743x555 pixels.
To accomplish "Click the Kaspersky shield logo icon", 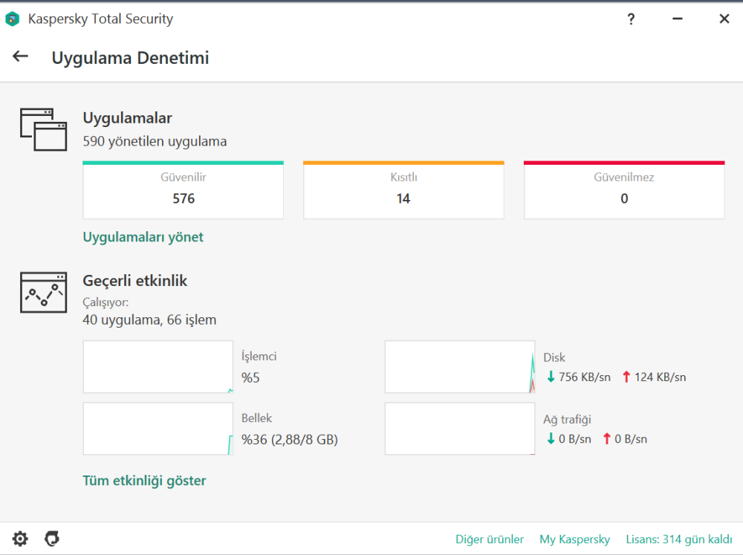I will (x=12, y=19).
